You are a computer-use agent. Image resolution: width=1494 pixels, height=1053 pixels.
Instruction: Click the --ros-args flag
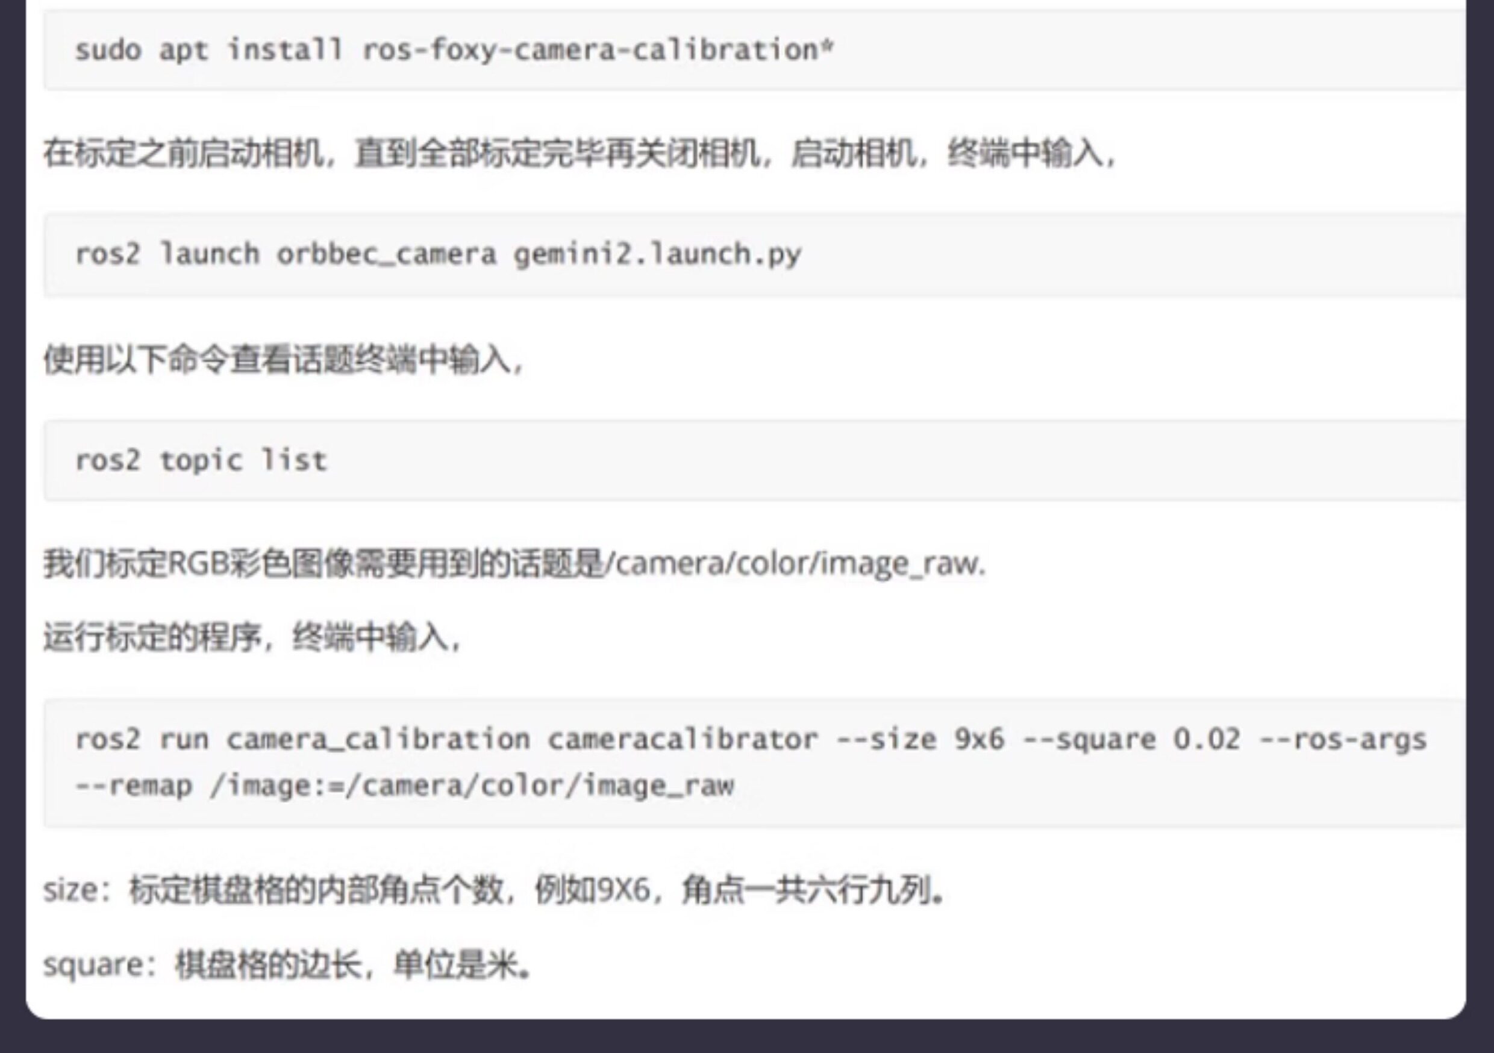(x=1343, y=740)
